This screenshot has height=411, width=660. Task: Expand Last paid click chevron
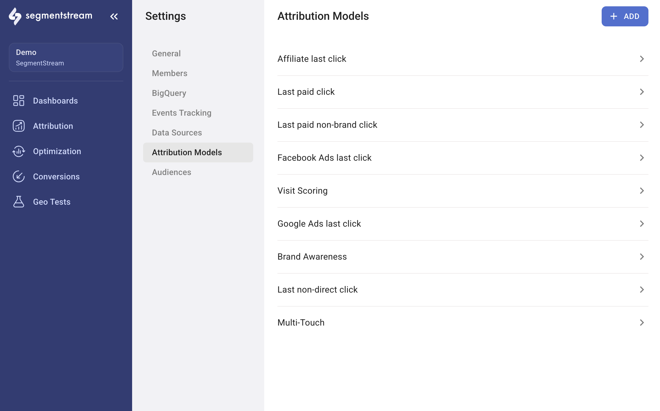click(642, 92)
